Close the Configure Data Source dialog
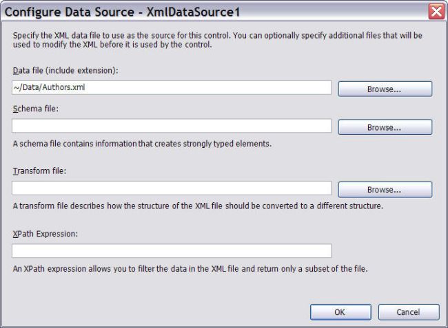The width and height of the screenshot is (448, 328). 436,12
